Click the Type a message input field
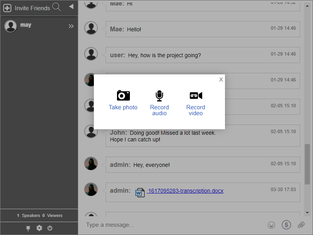This screenshot has height=235, width=313. (172, 225)
